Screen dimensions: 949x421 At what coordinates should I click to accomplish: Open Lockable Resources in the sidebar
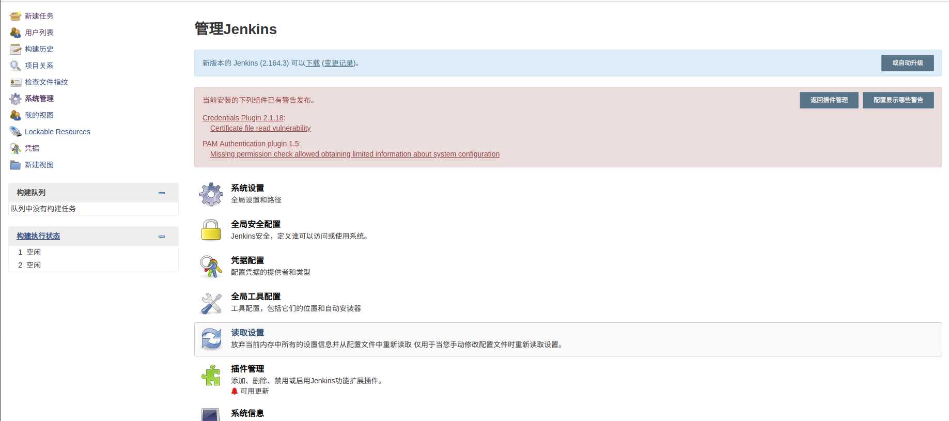pyautogui.click(x=57, y=132)
